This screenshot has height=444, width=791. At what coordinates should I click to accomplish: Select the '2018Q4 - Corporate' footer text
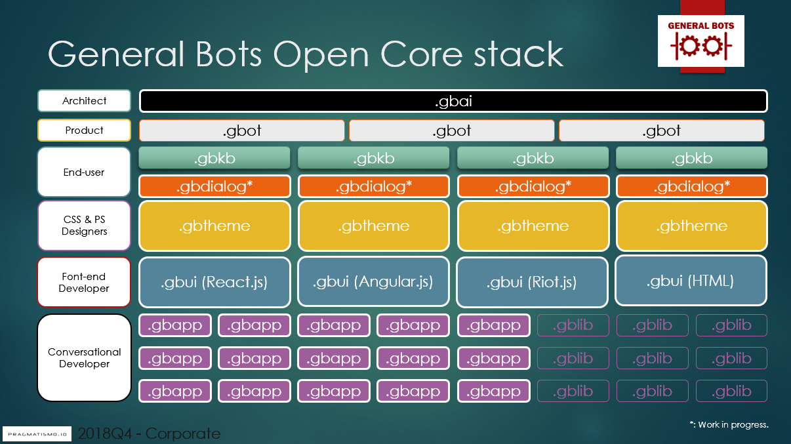pos(149,434)
